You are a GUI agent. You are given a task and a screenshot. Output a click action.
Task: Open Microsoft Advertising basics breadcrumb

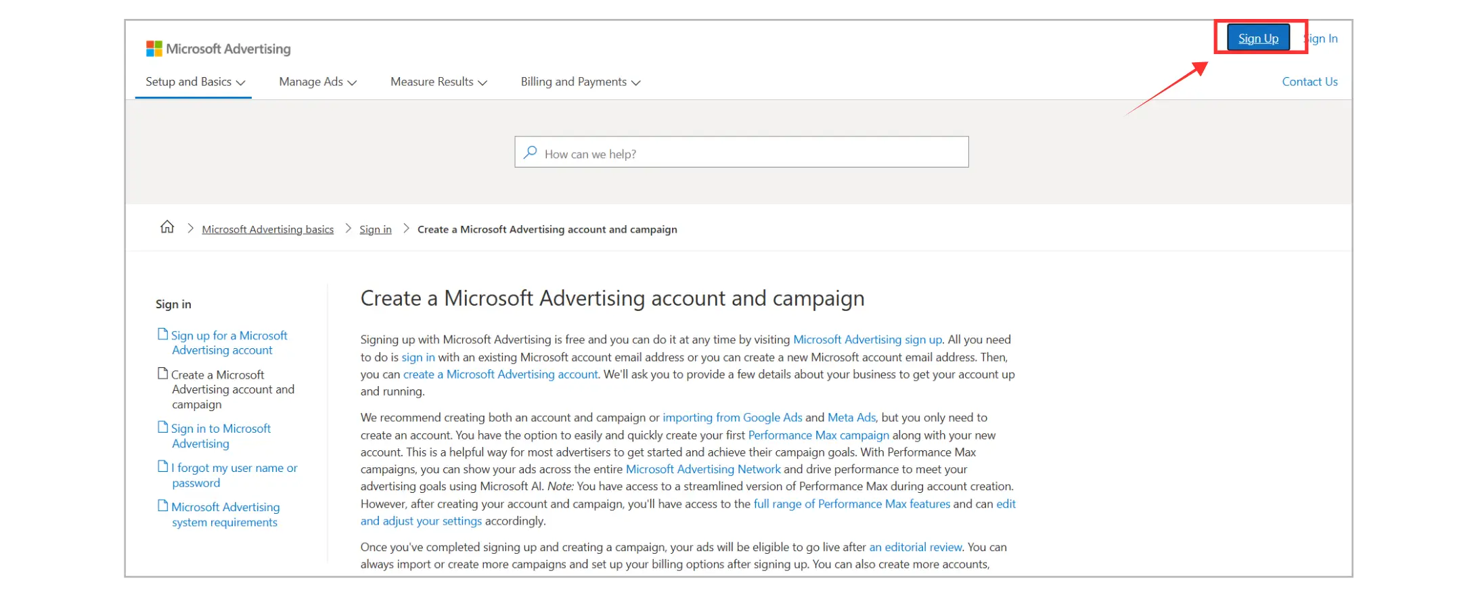pos(267,229)
